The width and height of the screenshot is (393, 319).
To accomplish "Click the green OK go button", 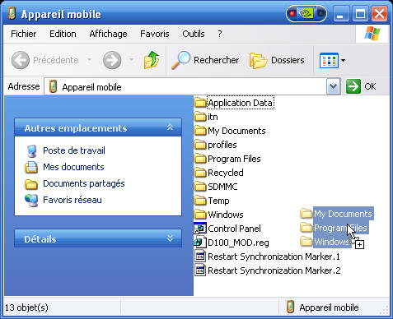I will pyautogui.click(x=353, y=86).
